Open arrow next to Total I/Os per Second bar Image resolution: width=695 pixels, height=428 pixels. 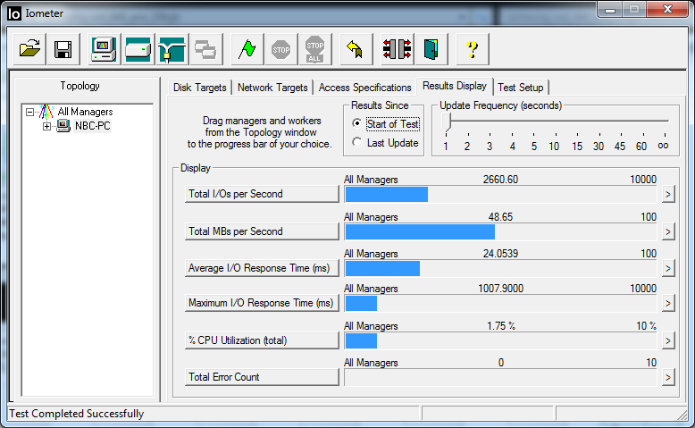[668, 194]
